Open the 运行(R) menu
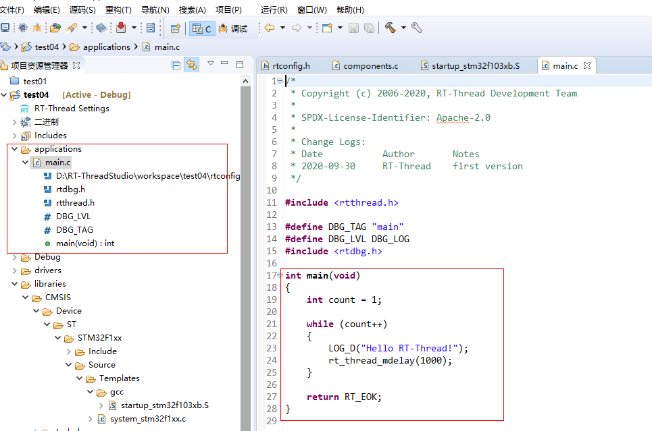This screenshot has height=431, width=652. tap(274, 10)
